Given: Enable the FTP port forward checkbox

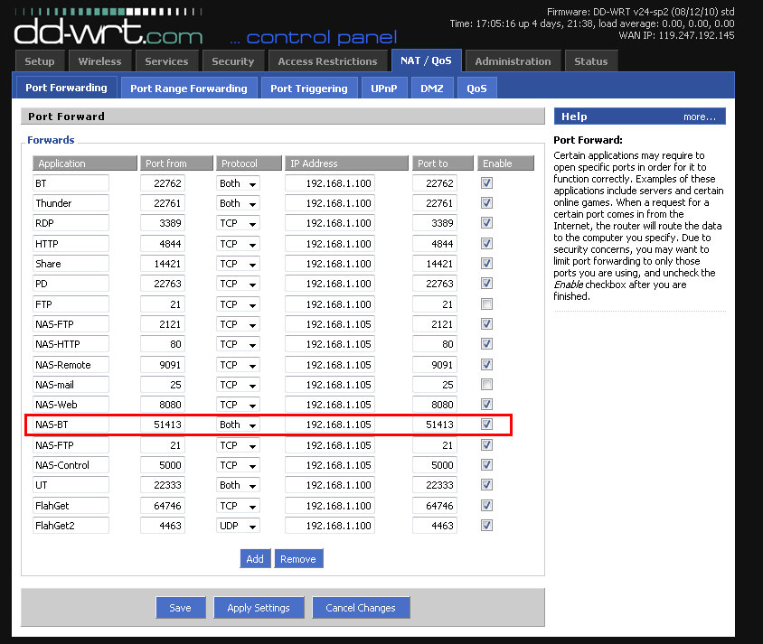Looking at the screenshot, I should point(487,304).
